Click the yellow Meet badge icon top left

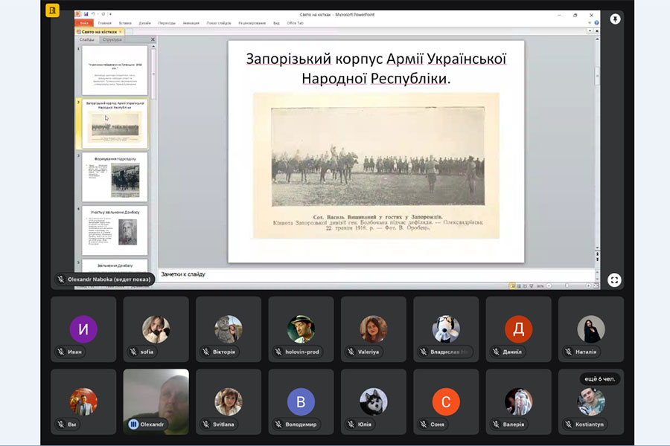pyautogui.click(x=52, y=10)
